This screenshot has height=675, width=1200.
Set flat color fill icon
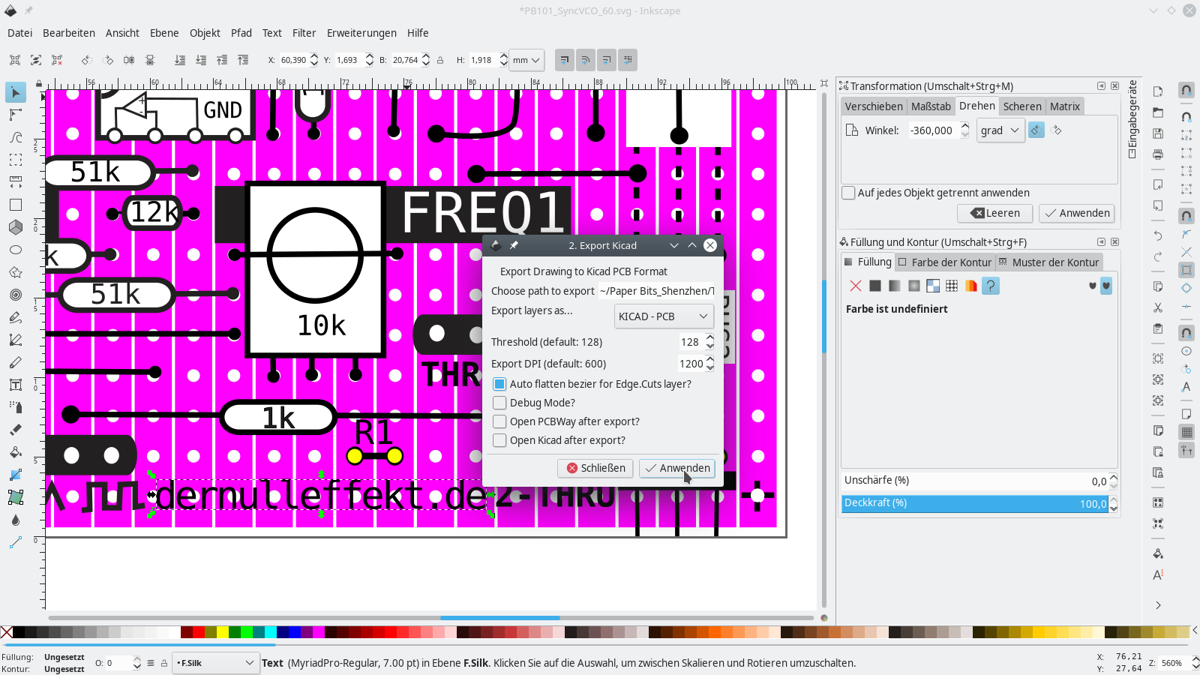coord(875,286)
